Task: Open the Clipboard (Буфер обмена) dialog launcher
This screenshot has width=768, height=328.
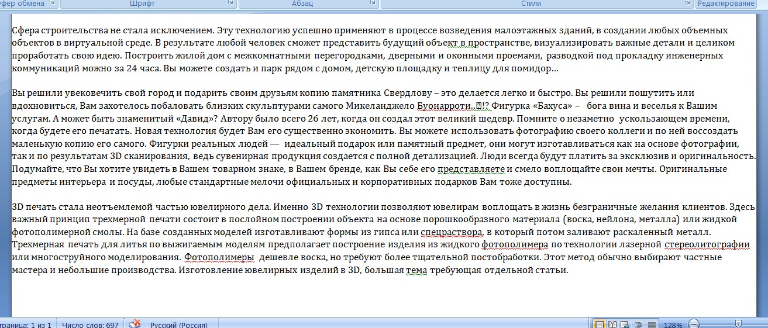Action: pyautogui.click(x=53, y=4)
